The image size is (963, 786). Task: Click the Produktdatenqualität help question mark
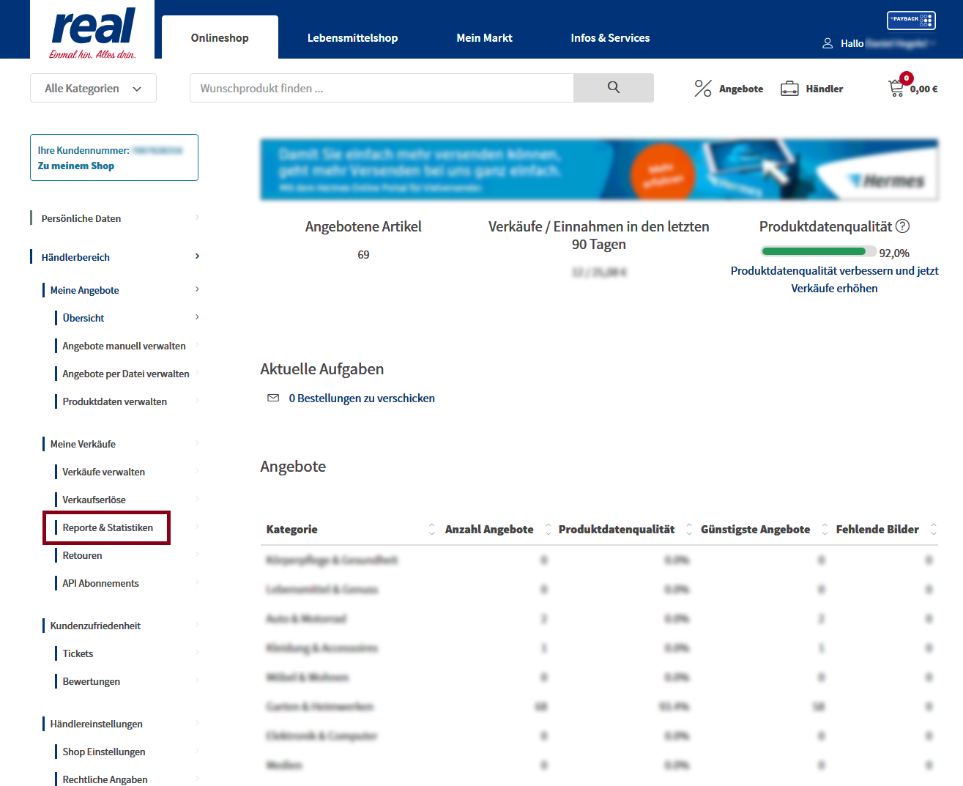902,226
